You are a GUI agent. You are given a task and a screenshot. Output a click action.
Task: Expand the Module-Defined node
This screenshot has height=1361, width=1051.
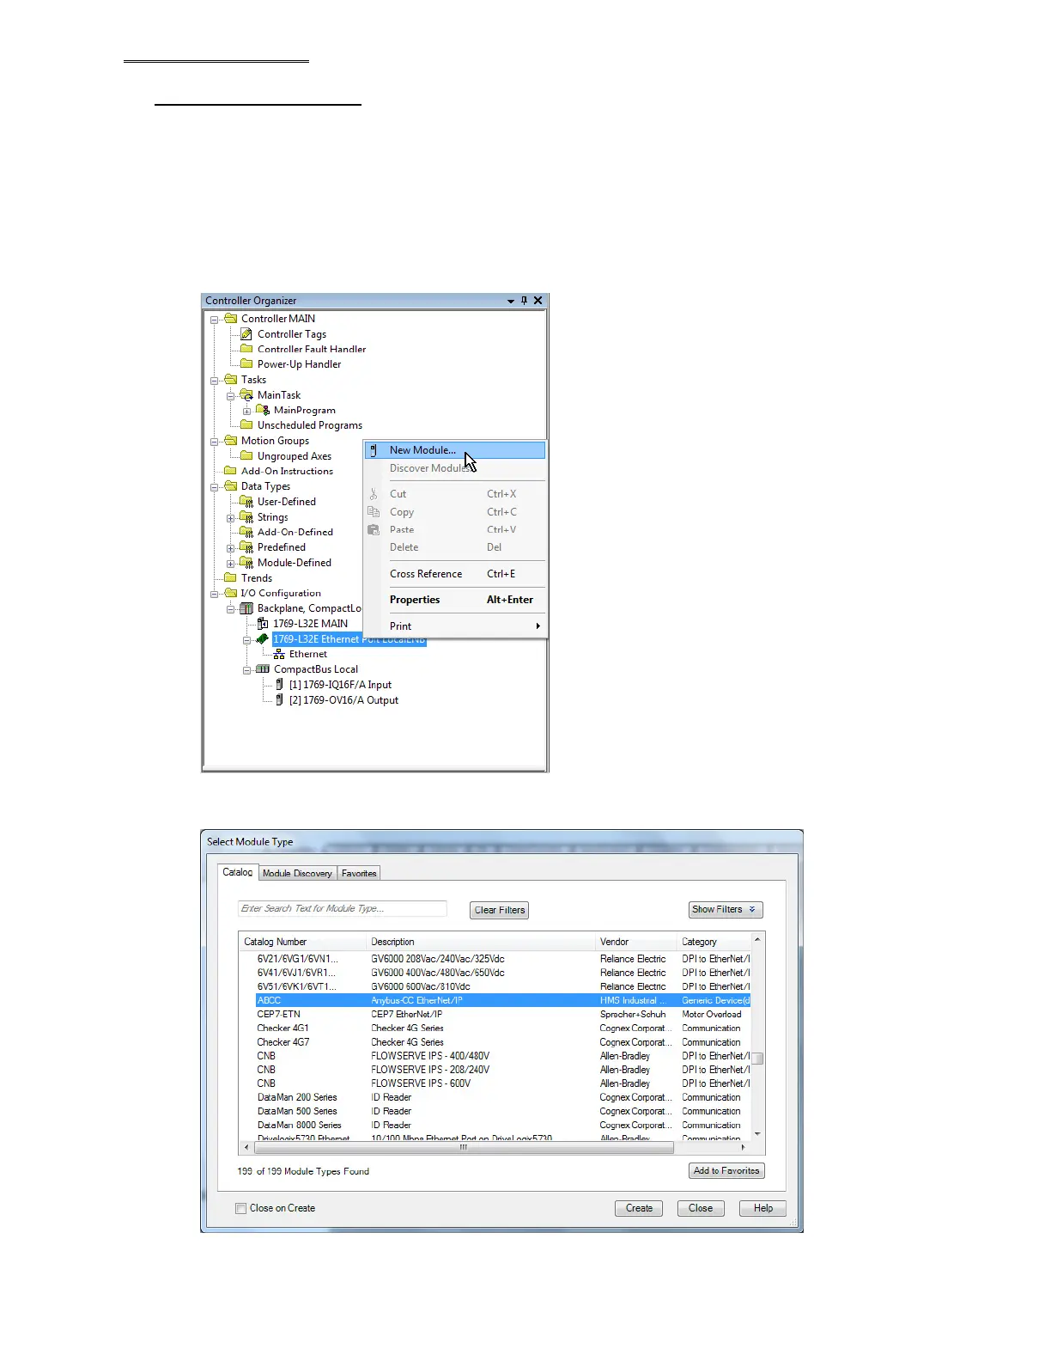(x=231, y=564)
